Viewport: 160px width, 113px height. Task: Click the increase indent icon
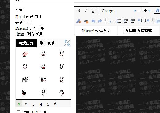[133, 21]
